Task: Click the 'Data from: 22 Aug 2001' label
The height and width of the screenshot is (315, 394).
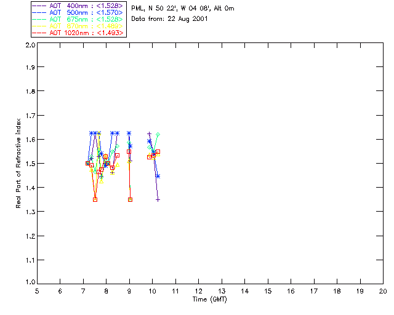Action: [x=170, y=19]
